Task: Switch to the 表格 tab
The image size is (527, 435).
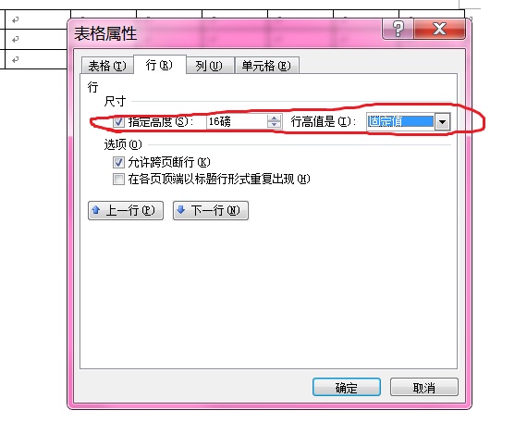Action: click(107, 66)
